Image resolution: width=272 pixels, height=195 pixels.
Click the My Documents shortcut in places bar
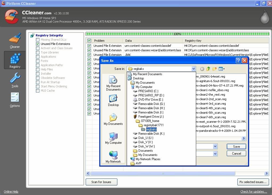click(113, 119)
